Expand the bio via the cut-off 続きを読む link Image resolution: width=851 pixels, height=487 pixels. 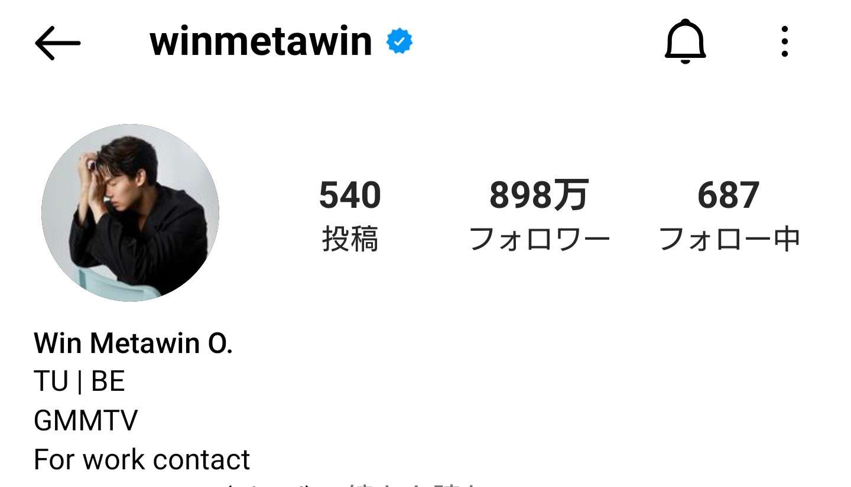(414, 484)
